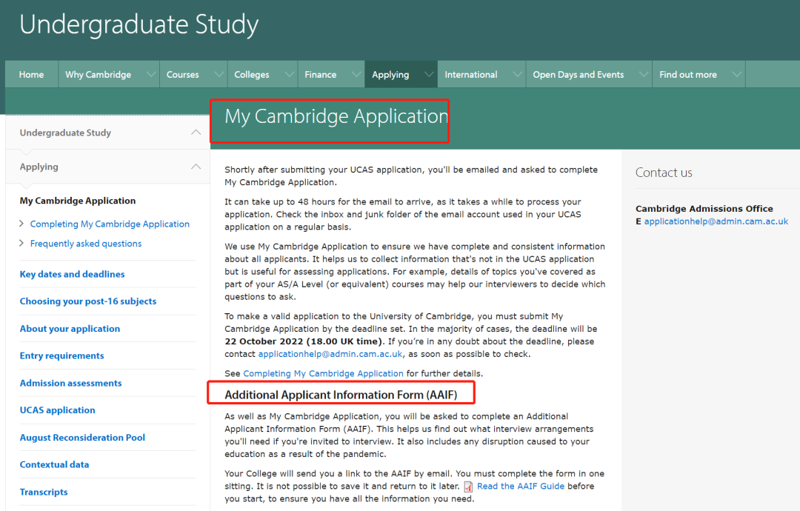
Task: Expand the Why Cambridge dropdown arrow
Action: pos(151,74)
